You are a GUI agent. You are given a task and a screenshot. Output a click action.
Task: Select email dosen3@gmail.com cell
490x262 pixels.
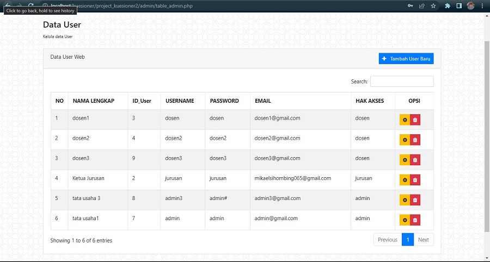(301, 160)
